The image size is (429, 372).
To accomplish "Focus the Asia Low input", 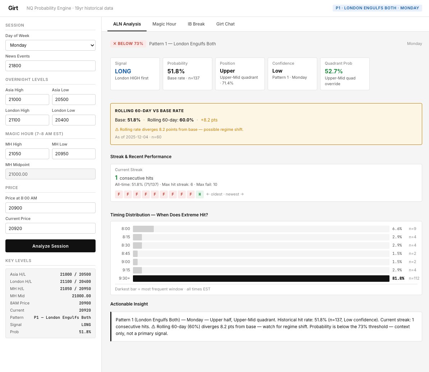I will click(74, 99).
